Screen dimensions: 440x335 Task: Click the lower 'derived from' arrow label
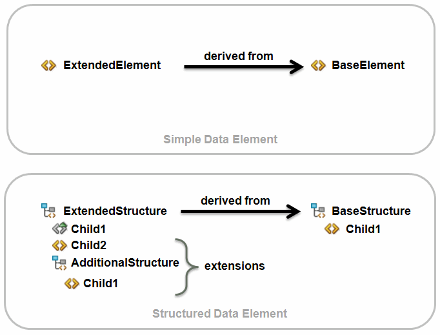235,201
